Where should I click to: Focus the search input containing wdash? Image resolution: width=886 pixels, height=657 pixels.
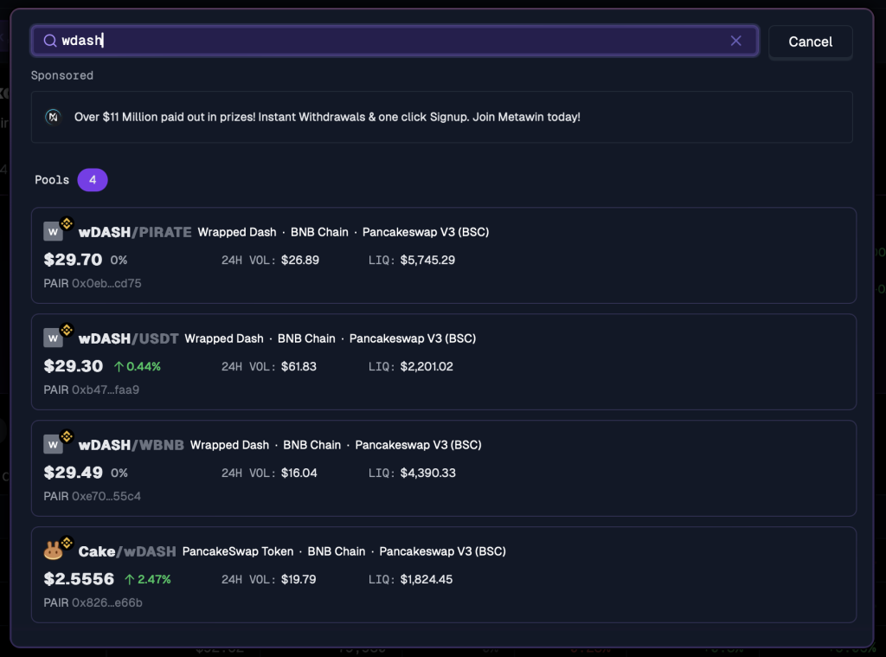point(395,41)
